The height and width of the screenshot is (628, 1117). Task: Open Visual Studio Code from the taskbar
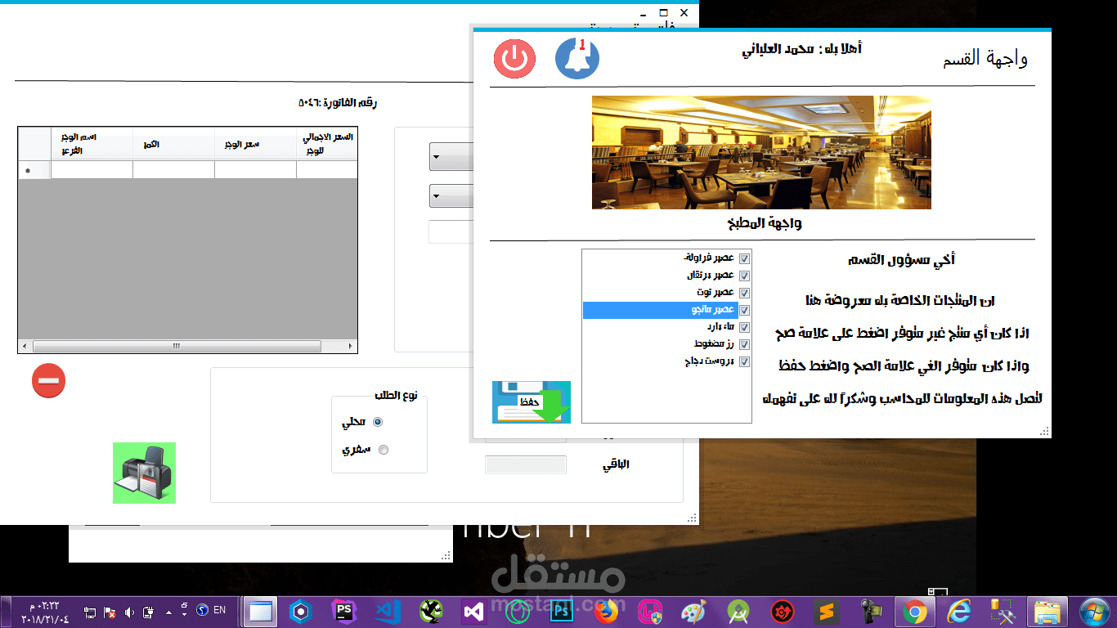[x=387, y=611]
